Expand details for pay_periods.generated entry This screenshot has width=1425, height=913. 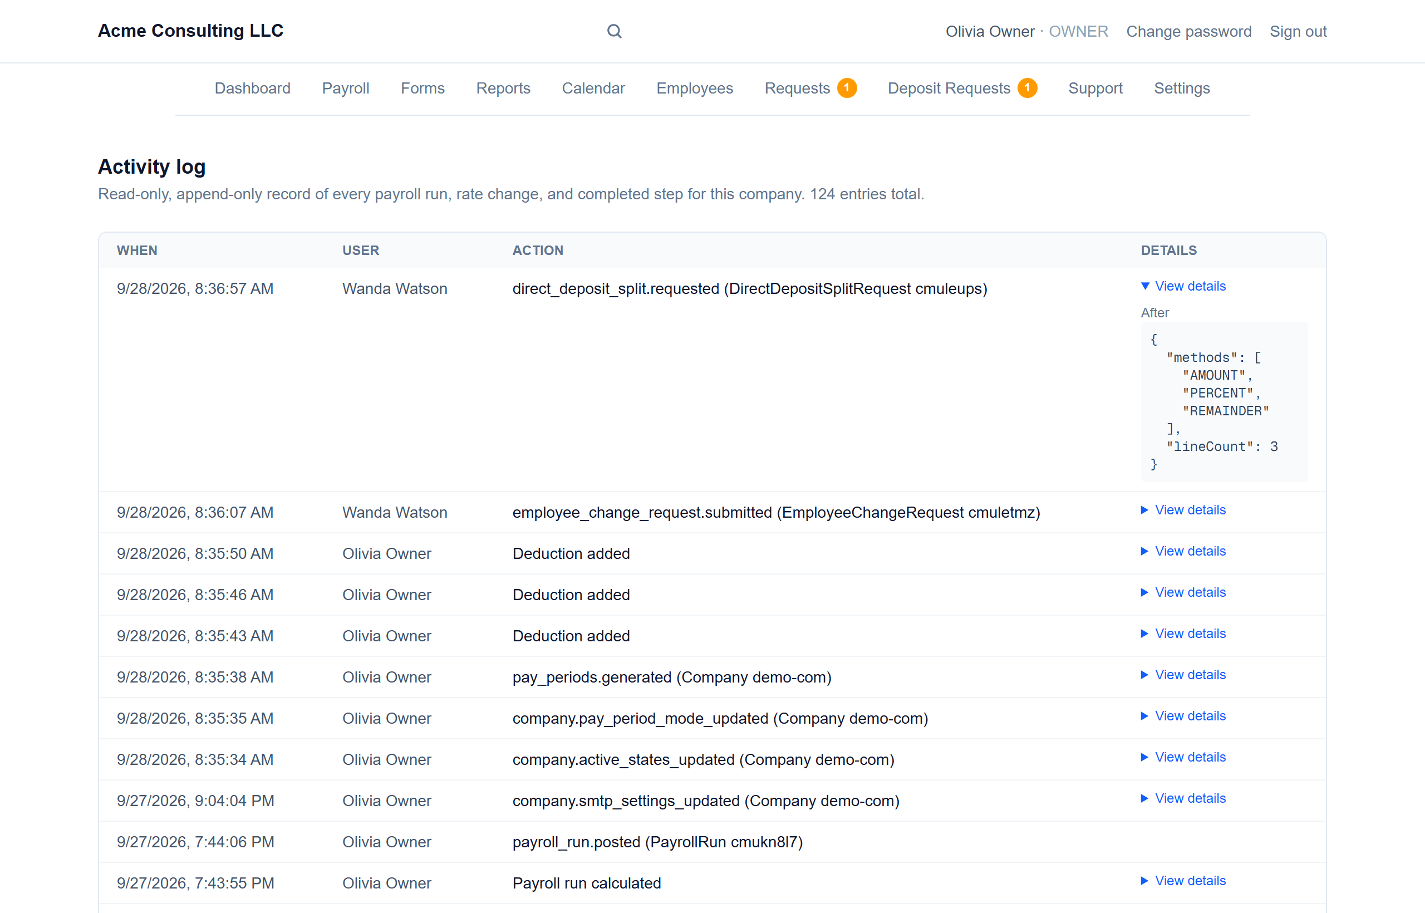(1183, 675)
